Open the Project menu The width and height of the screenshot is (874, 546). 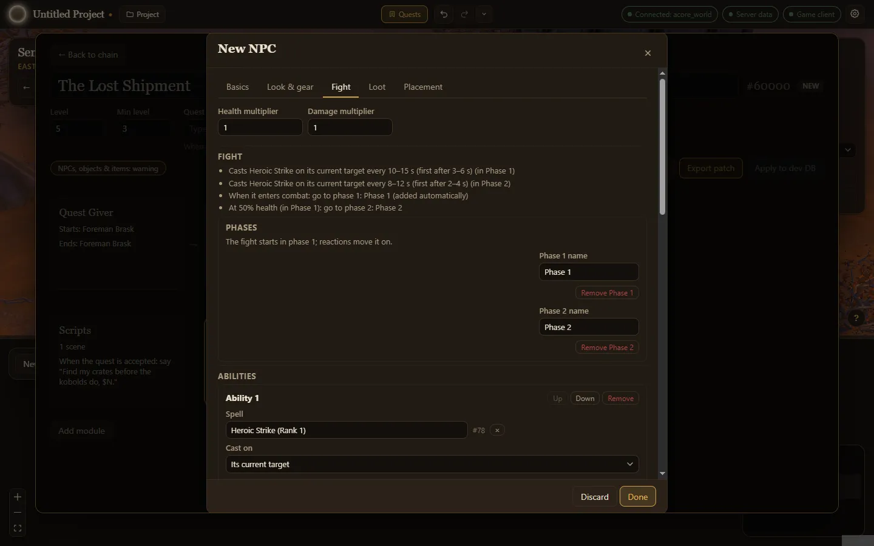142,15
